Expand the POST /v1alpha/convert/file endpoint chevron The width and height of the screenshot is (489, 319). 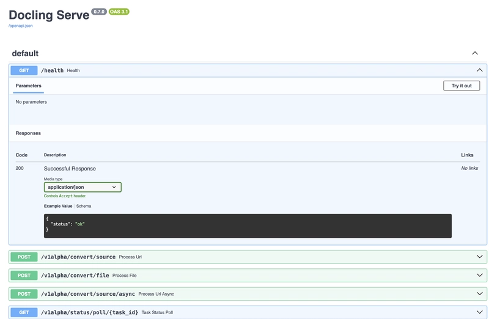pyautogui.click(x=479, y=276)
